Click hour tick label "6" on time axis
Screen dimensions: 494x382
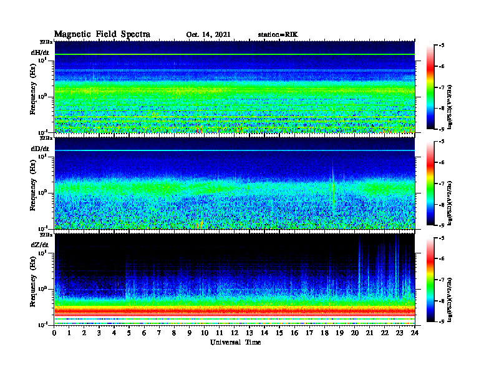tap(144, 333)
